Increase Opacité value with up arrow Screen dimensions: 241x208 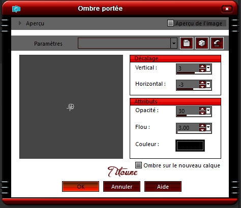point(202,109)
